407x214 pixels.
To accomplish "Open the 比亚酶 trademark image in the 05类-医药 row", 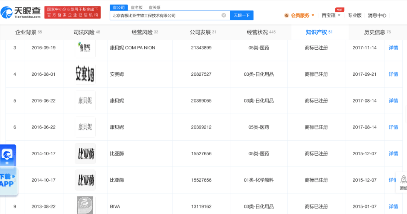I will click(85, 153).
